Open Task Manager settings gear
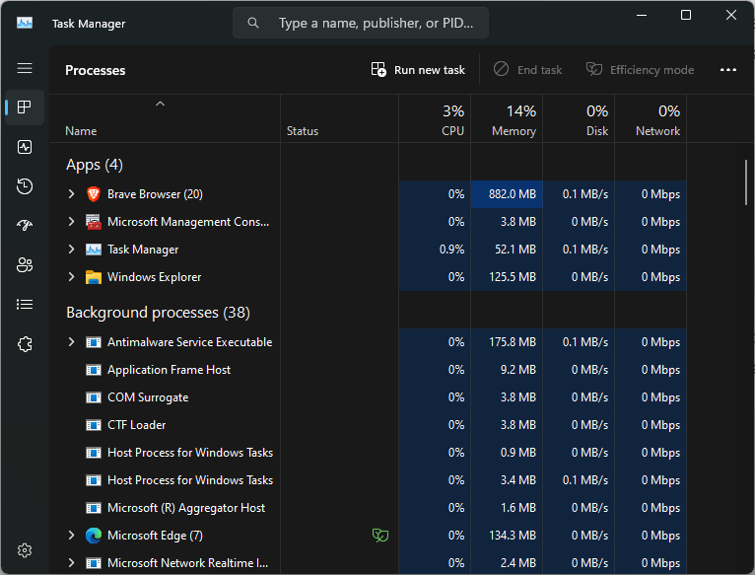755x575 pixels. coord(25,550)
